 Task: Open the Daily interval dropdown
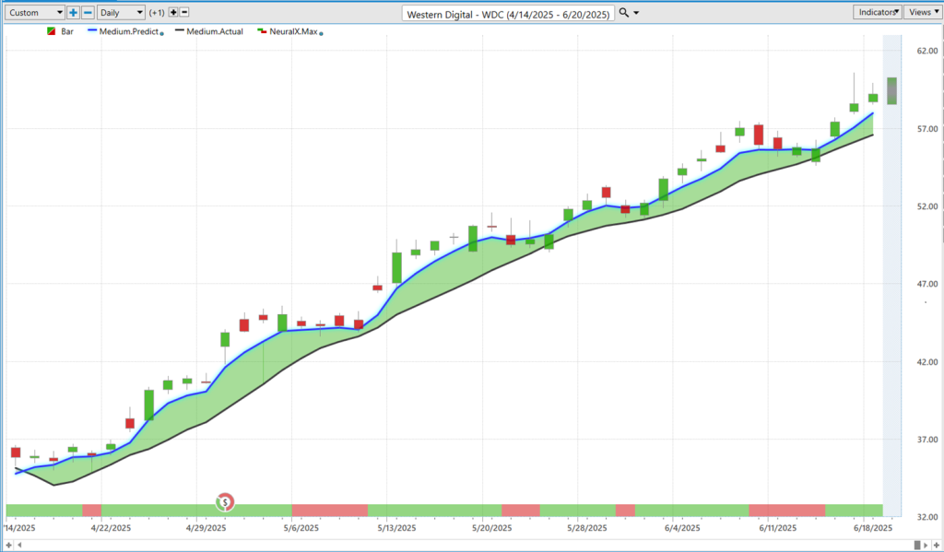click(121, 12)
